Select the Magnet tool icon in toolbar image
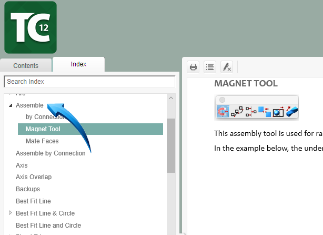The image size is (323, 235). (x=223, y=111)
